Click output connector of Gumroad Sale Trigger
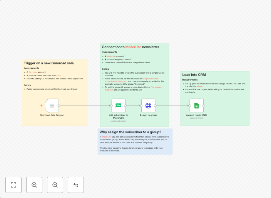The width and height of the screenshot is (271, 198). click(59, 106)
